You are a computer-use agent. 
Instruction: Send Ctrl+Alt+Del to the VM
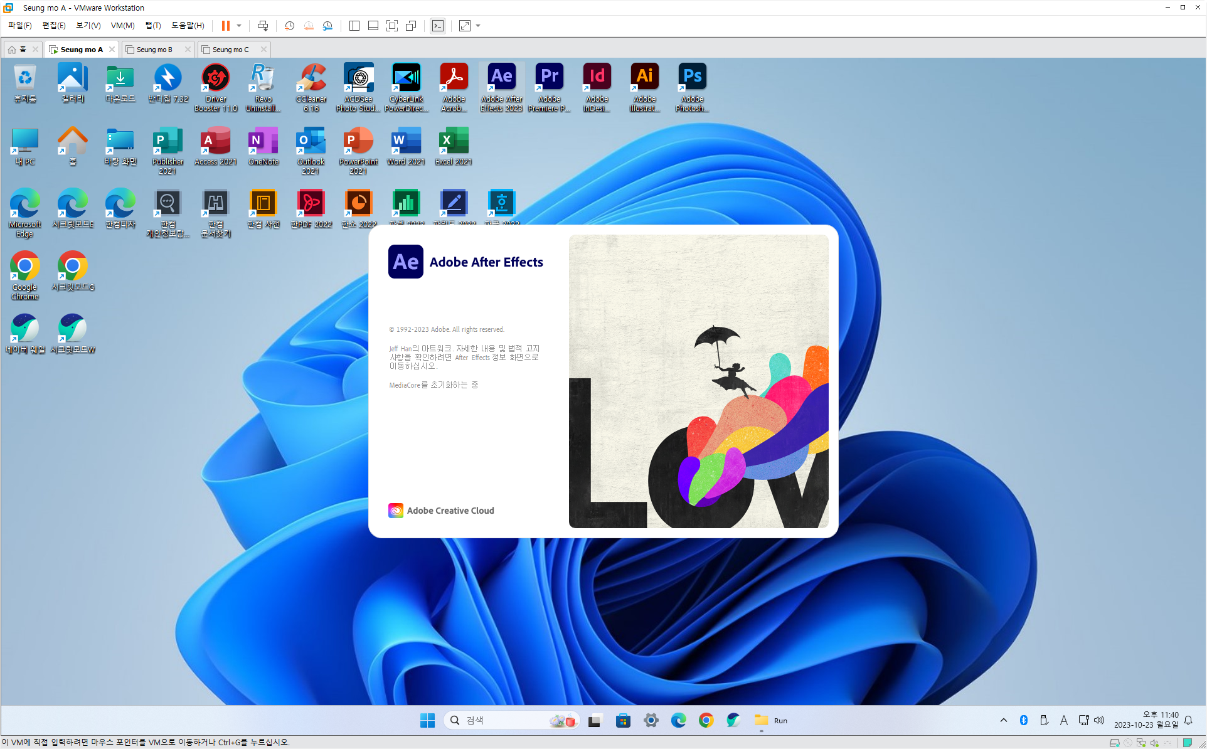[x=263, y=26]
